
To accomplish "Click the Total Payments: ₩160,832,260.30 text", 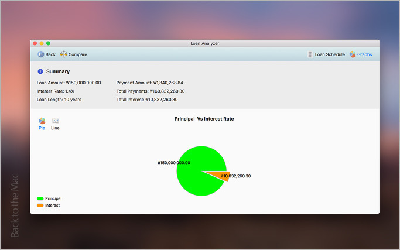I will 151,91.
